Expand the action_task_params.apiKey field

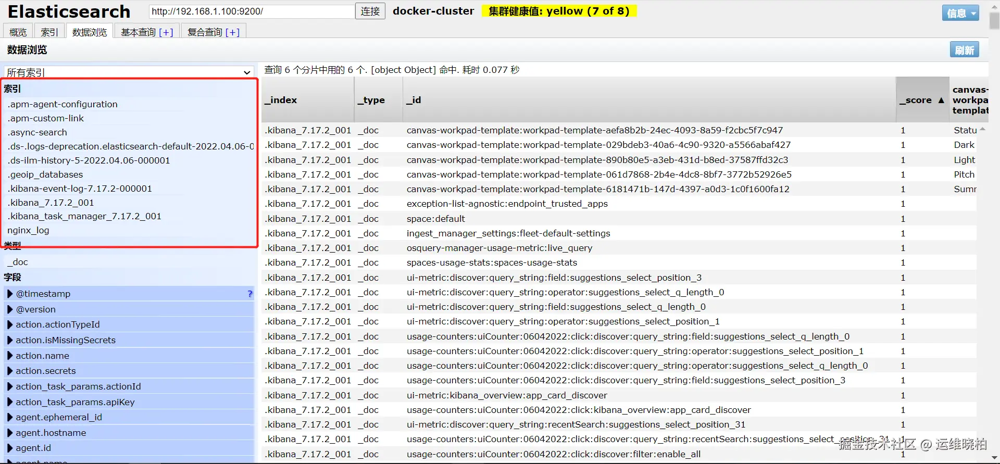point(10,402)
